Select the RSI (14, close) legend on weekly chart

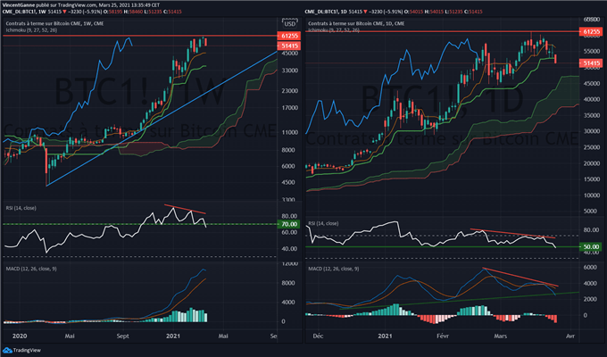(21, 208)
